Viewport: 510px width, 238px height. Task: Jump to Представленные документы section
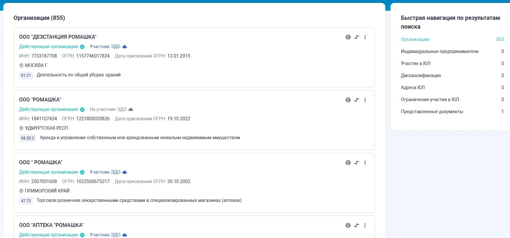[x=432, y=112]
